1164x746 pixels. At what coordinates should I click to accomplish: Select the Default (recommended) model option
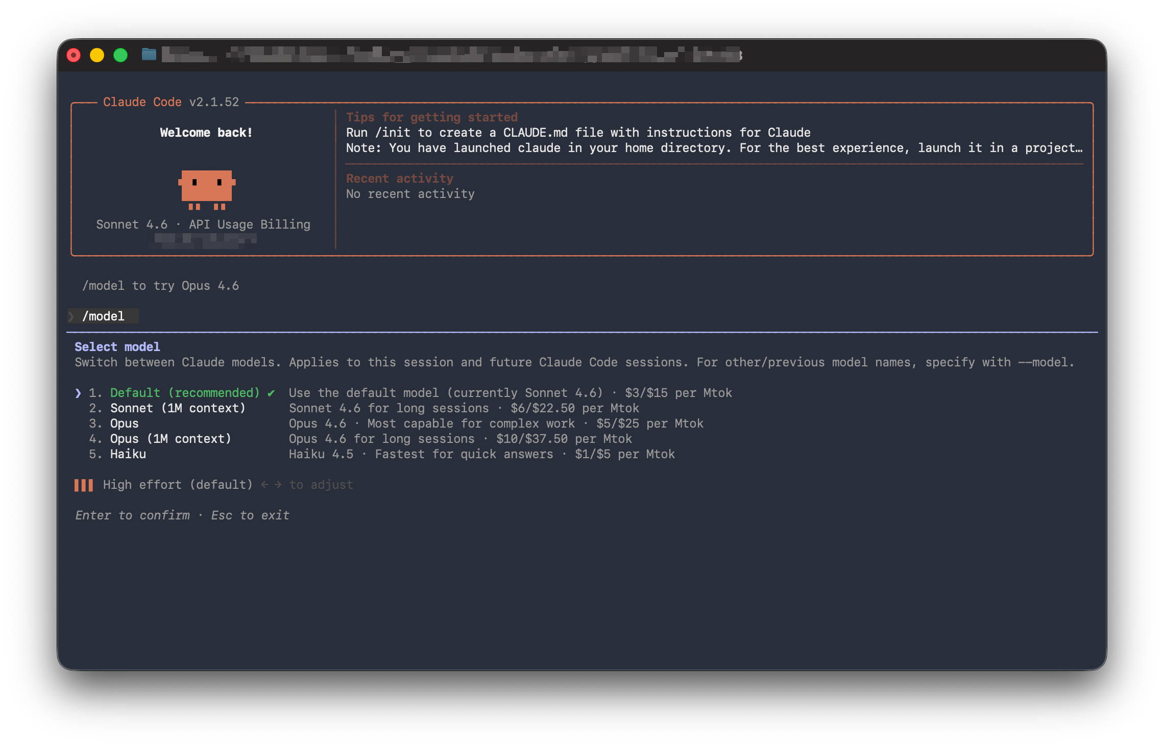[185, 393]
